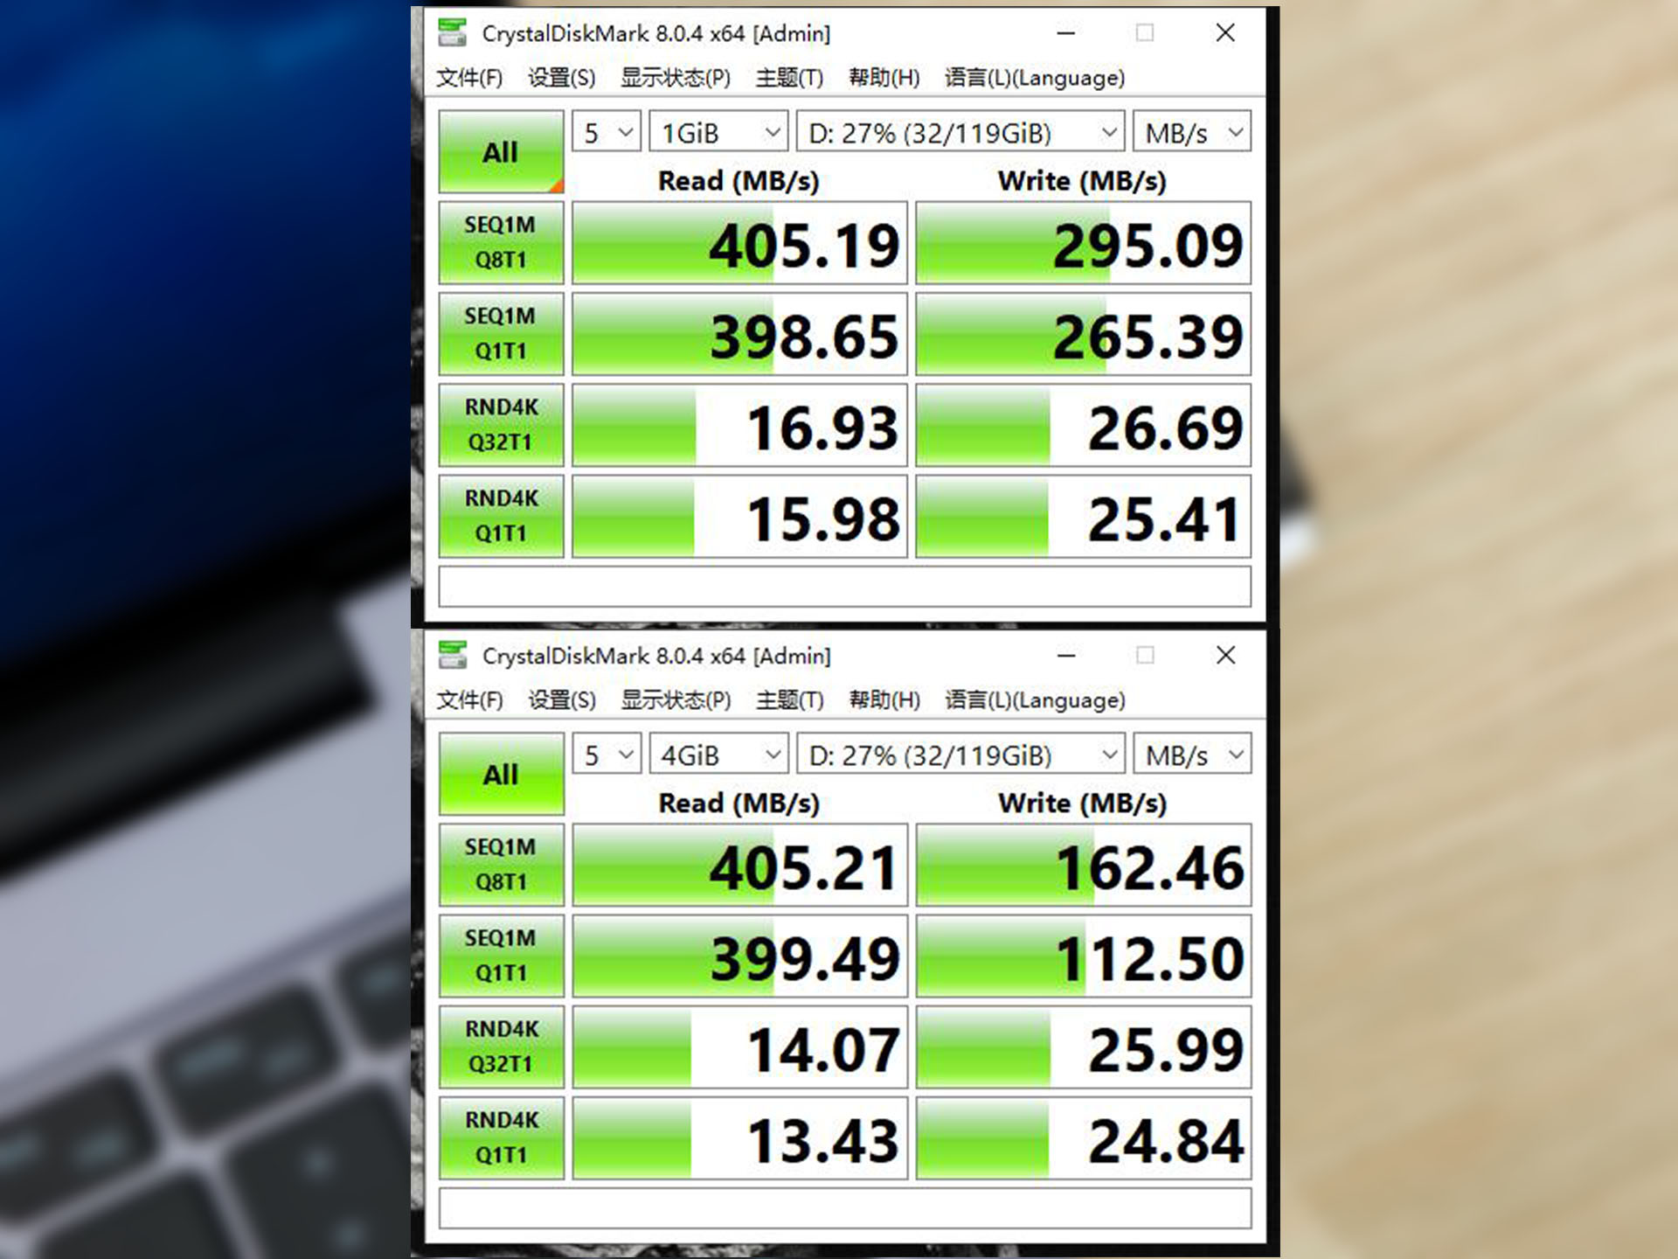Viewport: 1678px width, 1259px height.
Task: Expand drive D: selector in top window
Action: click(x=961, y=132)
